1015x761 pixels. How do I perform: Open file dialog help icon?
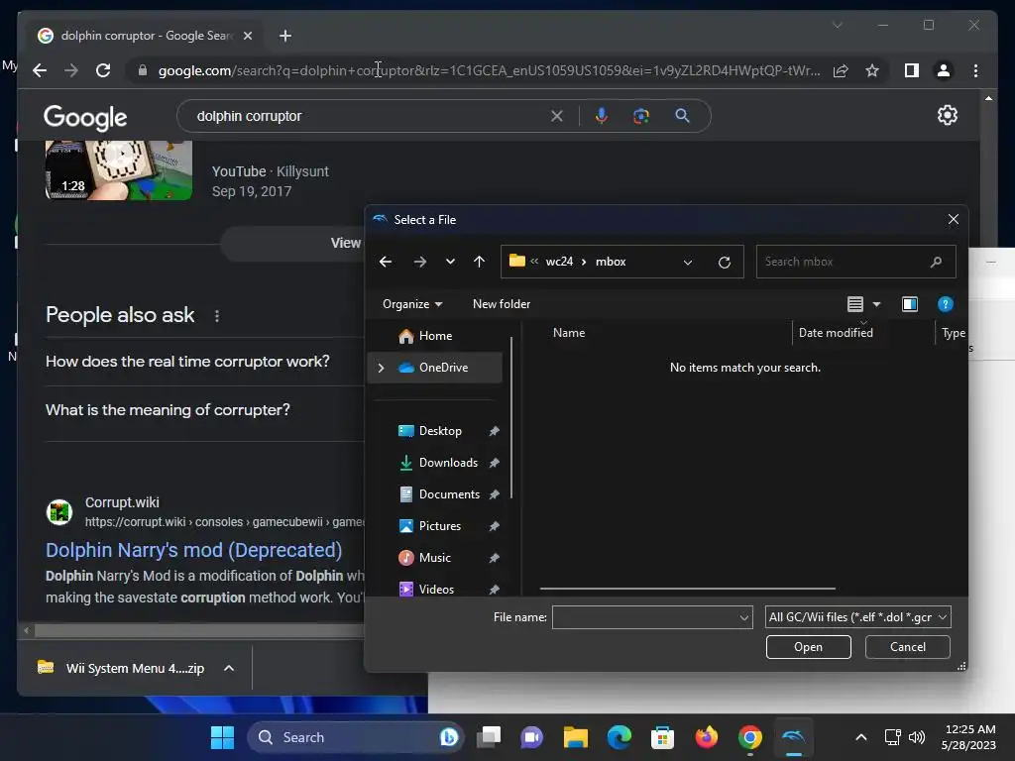pos(945,304)
